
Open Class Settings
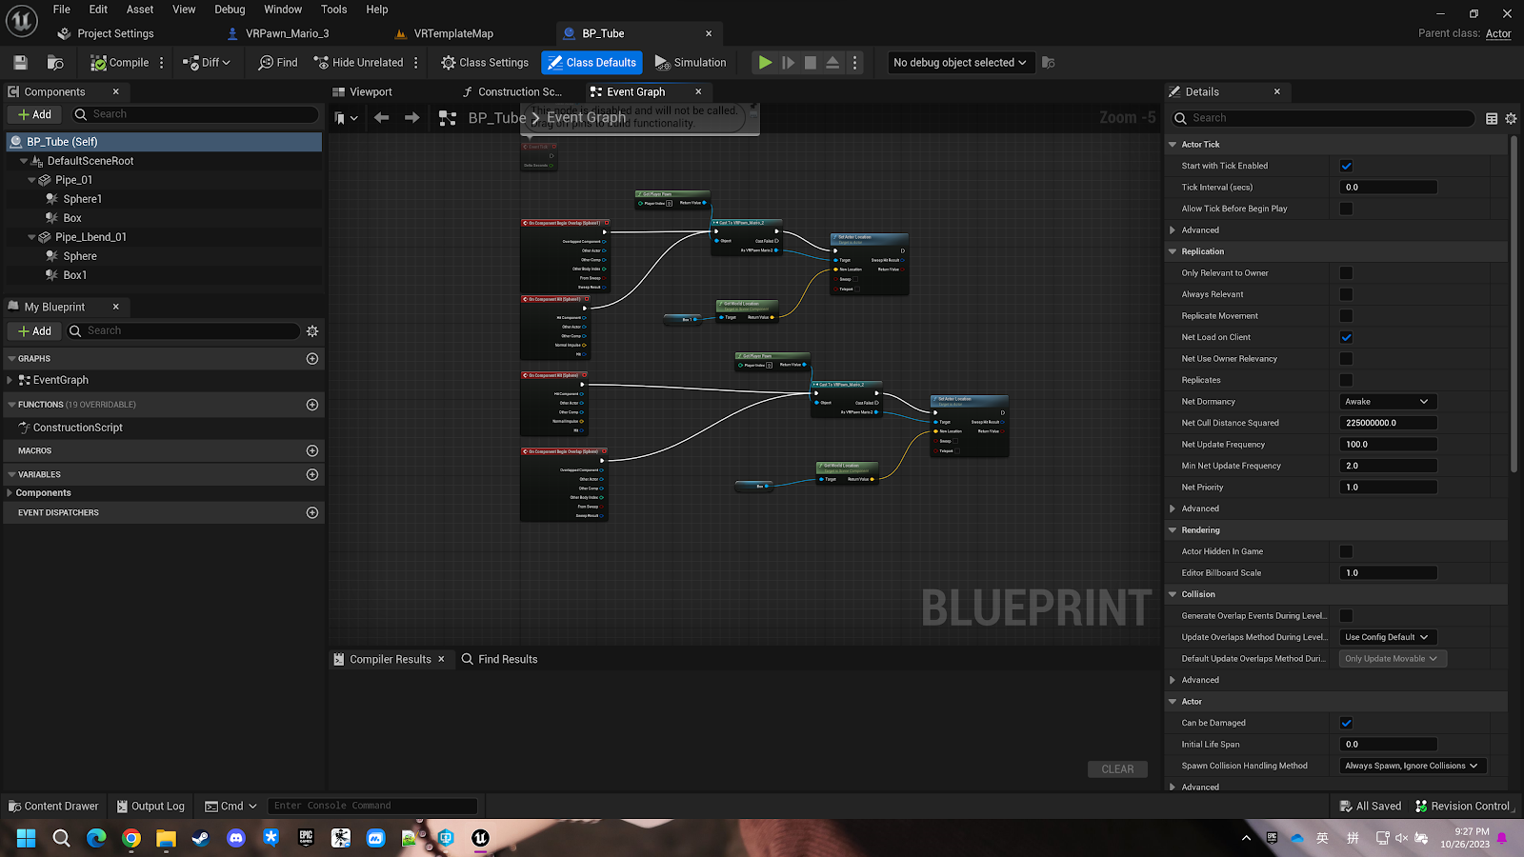click(x=485, y=63)
